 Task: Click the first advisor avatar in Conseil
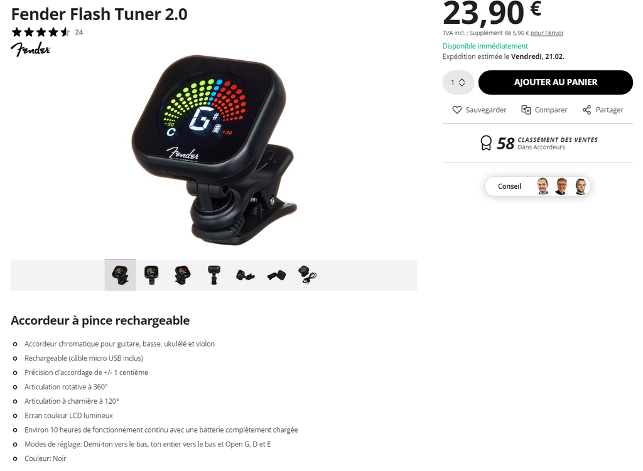coord(543,186)
